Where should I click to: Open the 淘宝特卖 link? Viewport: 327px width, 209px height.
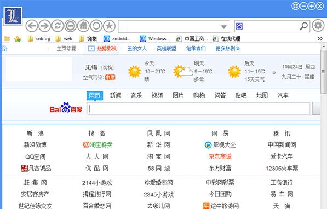coord(97,144)
